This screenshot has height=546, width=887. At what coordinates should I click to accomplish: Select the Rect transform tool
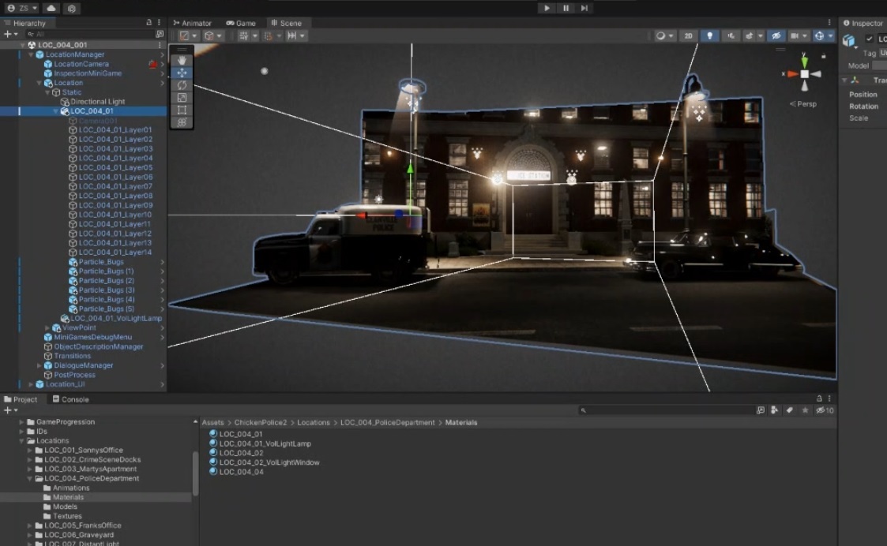(x=182, y=110)
